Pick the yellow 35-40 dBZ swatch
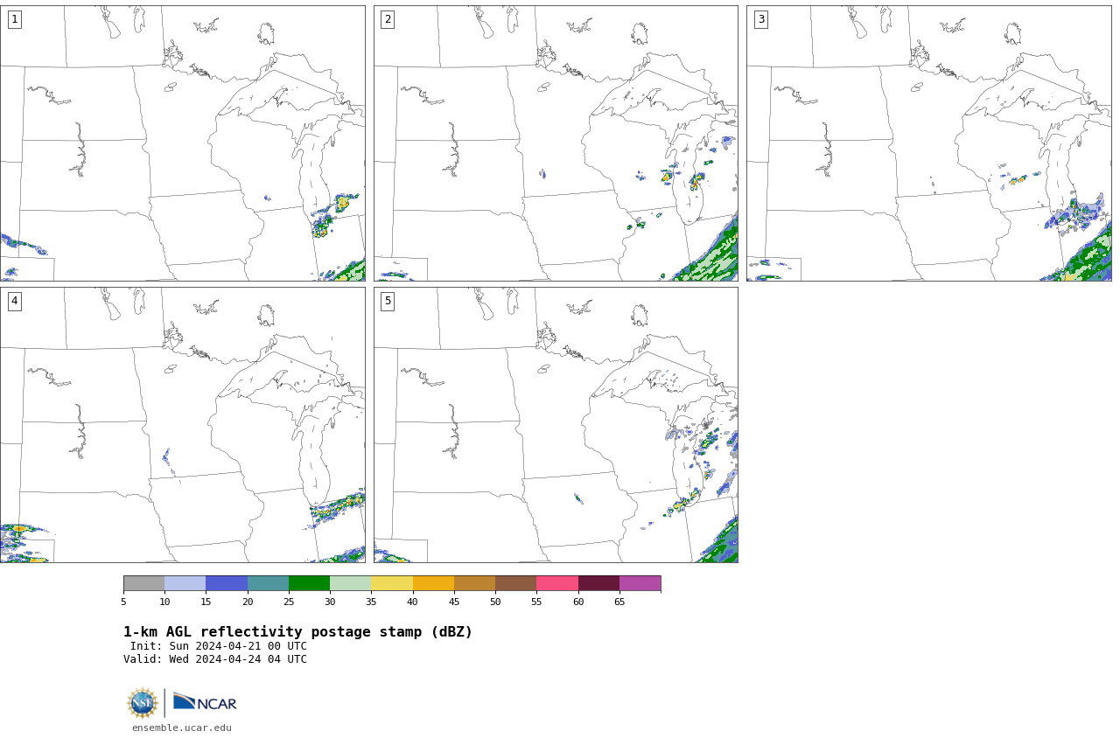 [x=392, y=583]
